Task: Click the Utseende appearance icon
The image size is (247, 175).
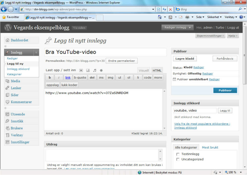Action: coord(7,114)
